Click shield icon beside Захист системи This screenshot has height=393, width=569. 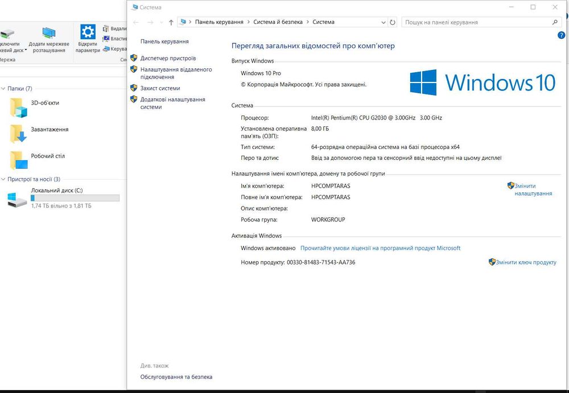(134, 88)
